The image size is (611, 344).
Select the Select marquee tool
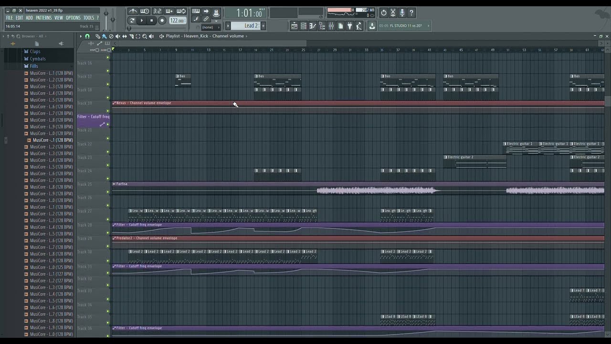pos(138,36)
